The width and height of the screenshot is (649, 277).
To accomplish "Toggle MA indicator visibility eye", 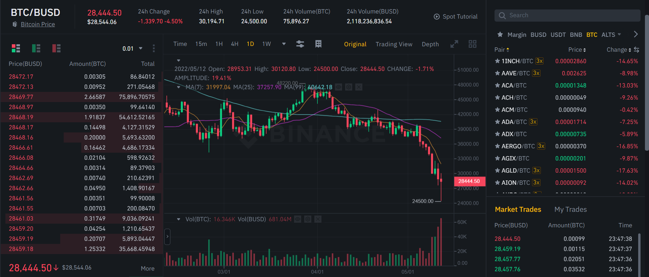I will click(338, 87).
